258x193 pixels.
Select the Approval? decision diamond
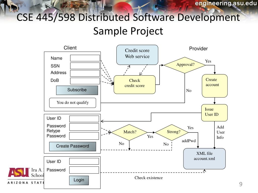click(185, 65)
